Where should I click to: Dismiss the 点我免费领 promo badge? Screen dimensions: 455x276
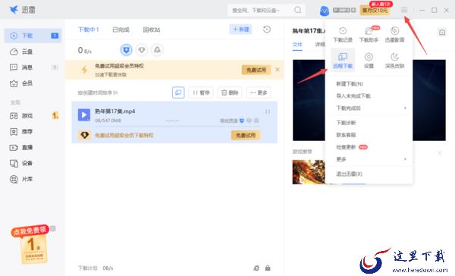click(52, 229)
